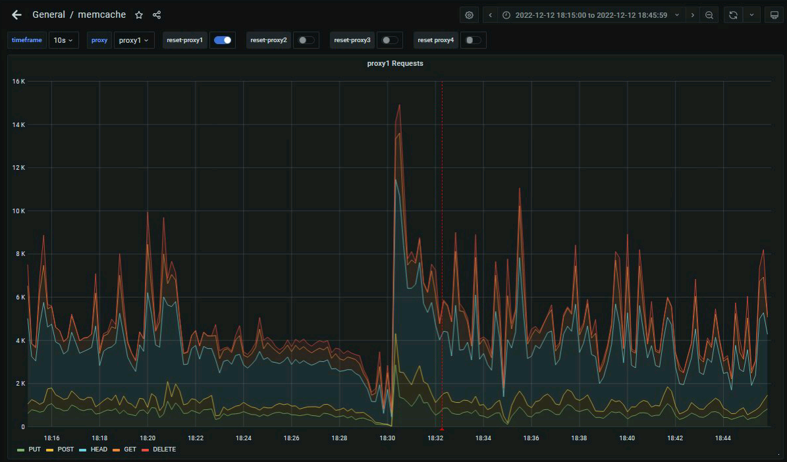Zoom out the time range
Image resolution: width=787 pixels, height=462 pixels.
pos(709,15)
